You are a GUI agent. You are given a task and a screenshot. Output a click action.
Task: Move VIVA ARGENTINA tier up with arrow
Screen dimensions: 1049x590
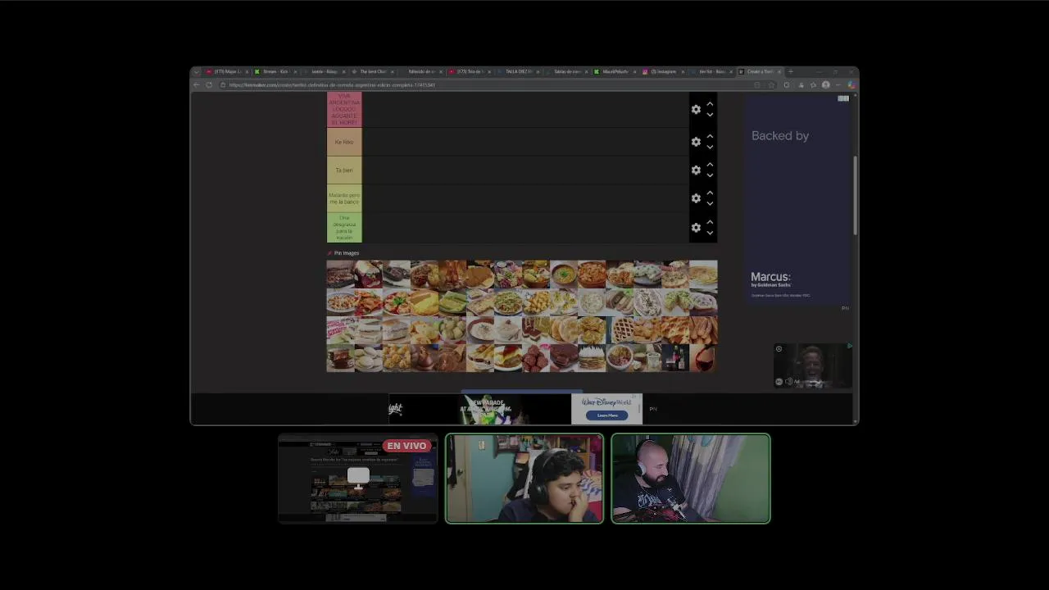click(710, 104)
